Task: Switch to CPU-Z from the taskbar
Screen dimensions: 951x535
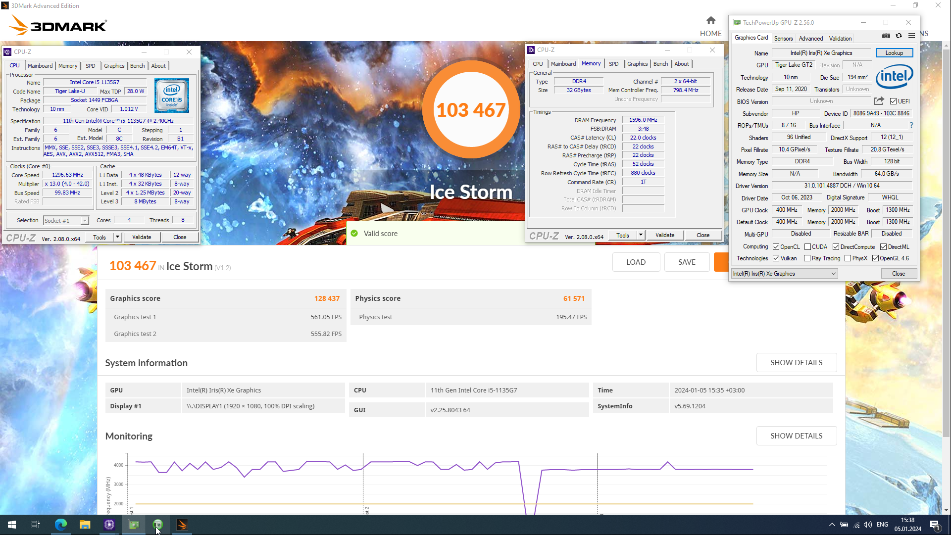Action: click(x=109, y=525)
